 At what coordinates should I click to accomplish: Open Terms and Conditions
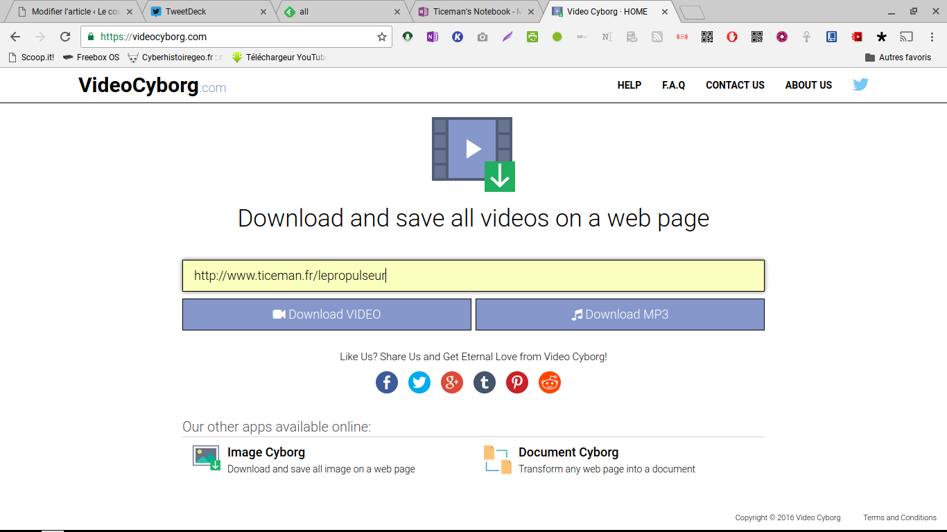tap(900, 517)
